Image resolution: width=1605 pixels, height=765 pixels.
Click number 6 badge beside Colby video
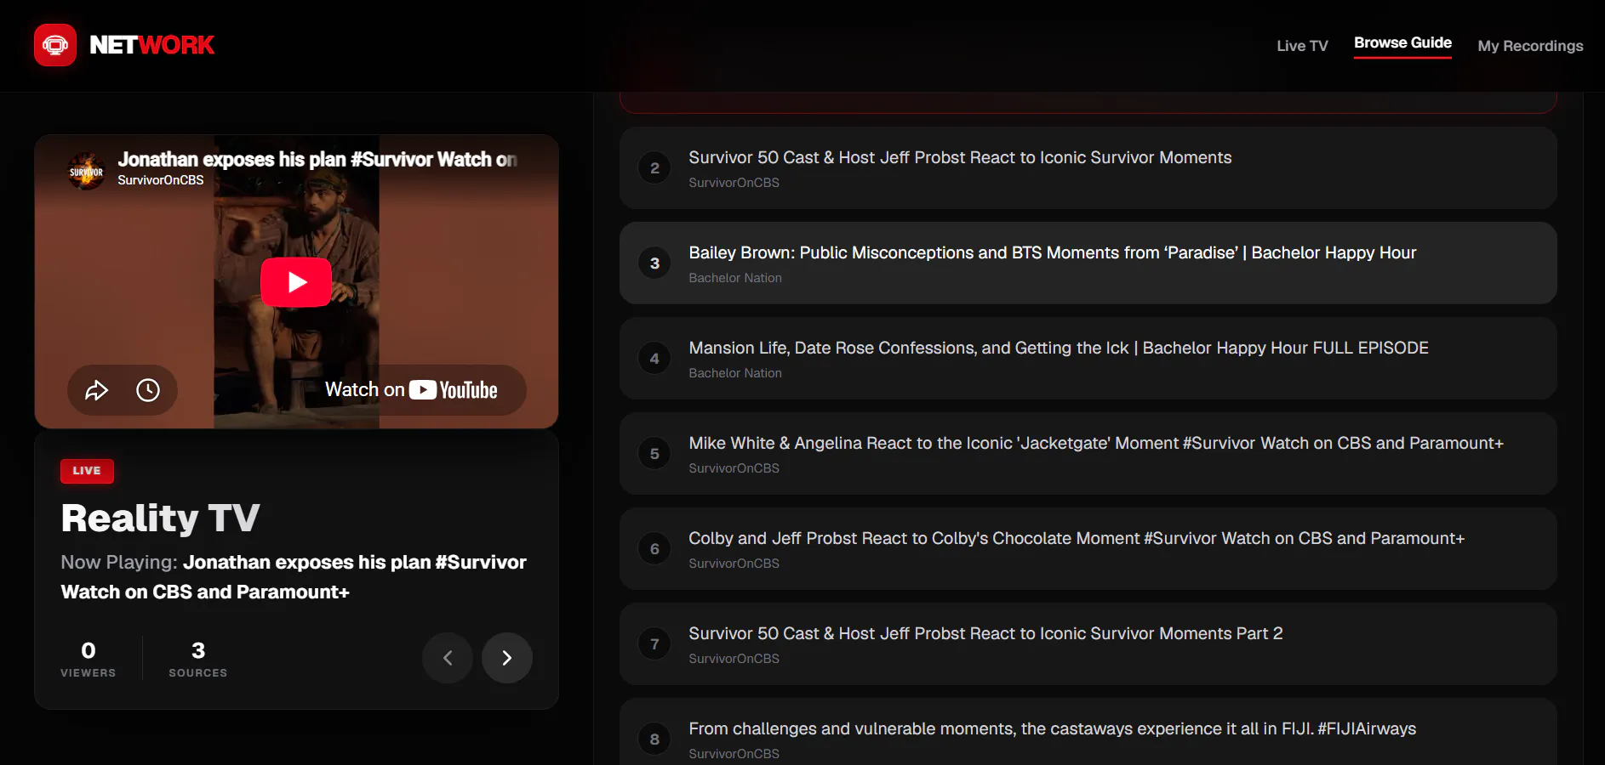point(654,549)
